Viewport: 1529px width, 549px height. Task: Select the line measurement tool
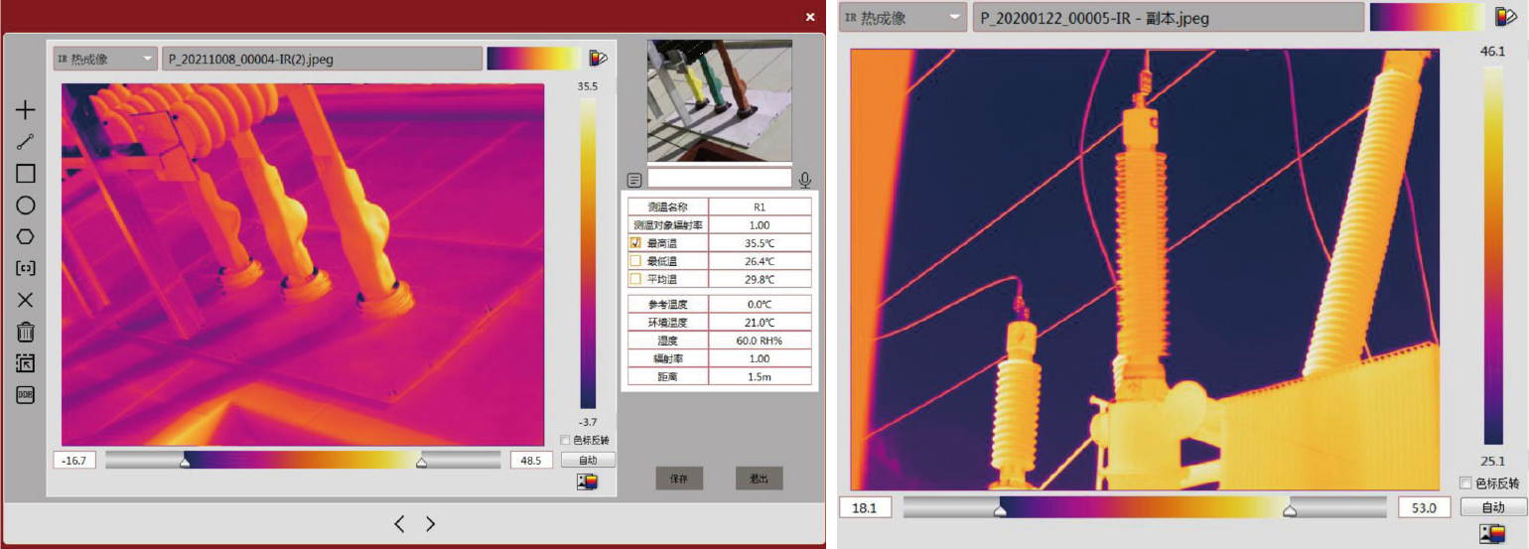(x=26, y=142)
